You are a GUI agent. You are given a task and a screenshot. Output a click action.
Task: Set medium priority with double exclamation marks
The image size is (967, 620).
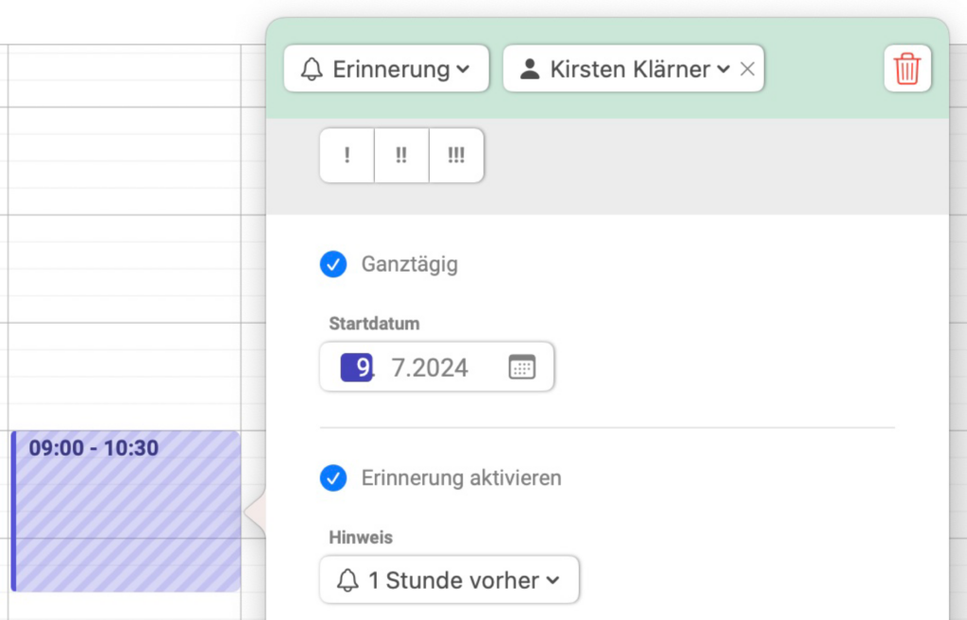click(401, 156)
